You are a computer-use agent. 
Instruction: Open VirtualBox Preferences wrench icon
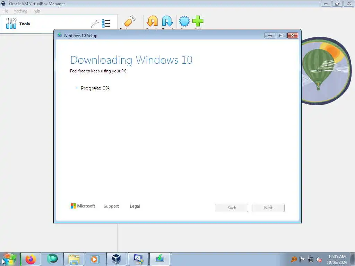click(130, 21)
